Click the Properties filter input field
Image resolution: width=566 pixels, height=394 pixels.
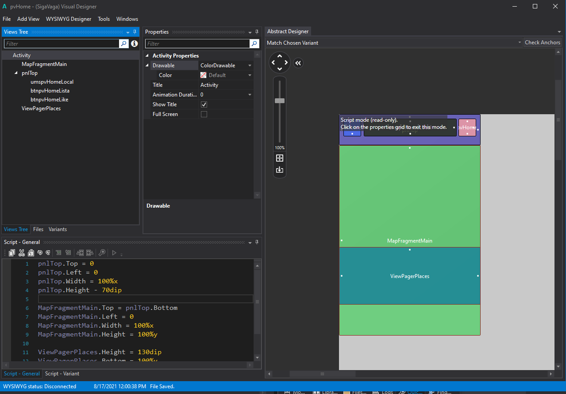197,44
